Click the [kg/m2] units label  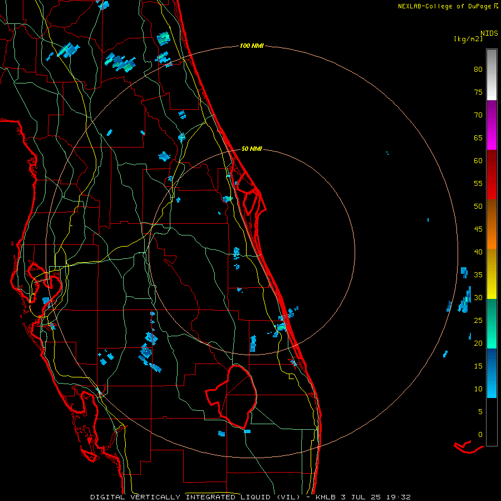click(x=468, y=39)
